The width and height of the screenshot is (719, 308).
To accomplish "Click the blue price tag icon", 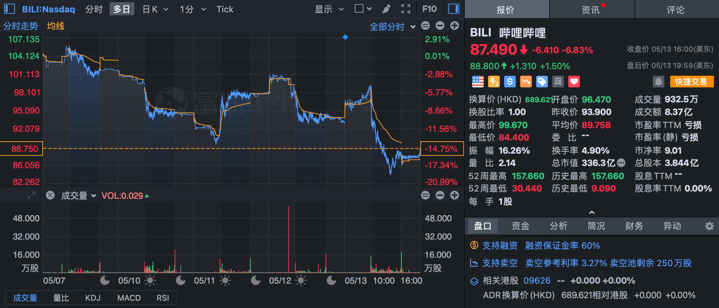I will [x=542, y=82].
